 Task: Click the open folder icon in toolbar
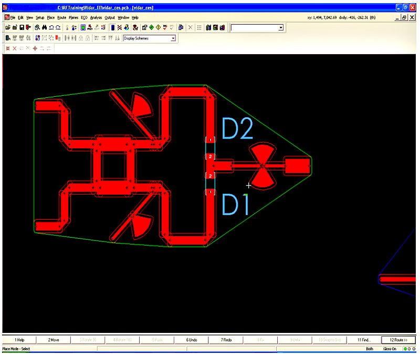coord(8,27)
